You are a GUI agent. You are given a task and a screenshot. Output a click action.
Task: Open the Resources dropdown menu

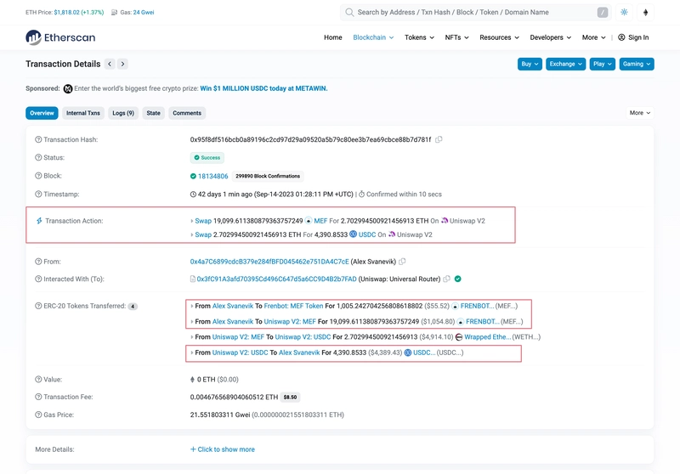point(499,37)
